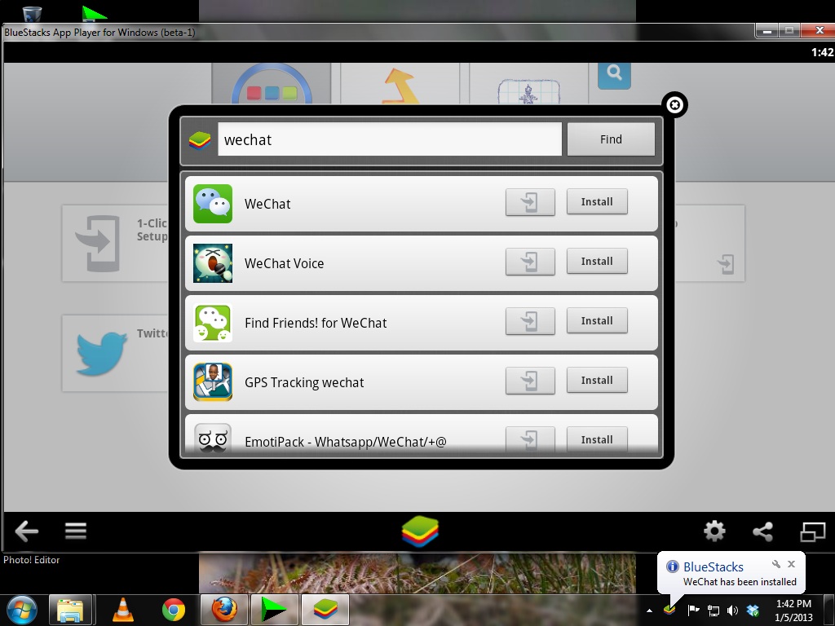Select the WeChat result name text
The width and height of the screenshot is (835, 626).
267,204
